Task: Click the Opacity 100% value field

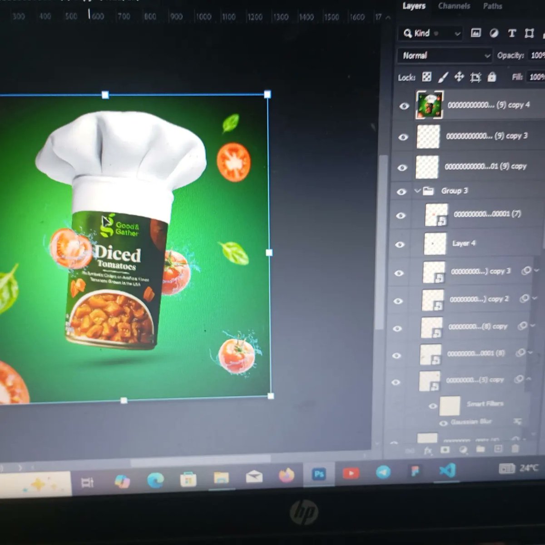Action: 538,55
